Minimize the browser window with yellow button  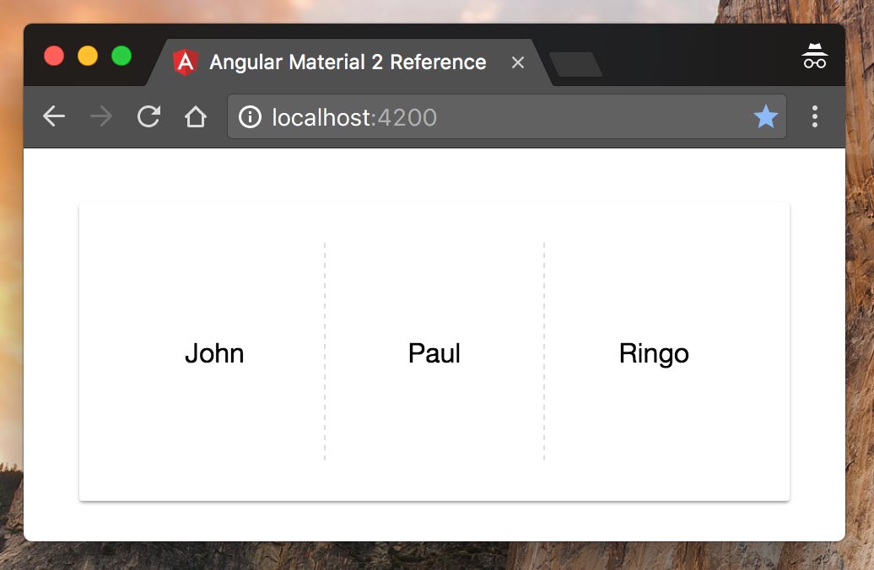click(x=88, y=56)
